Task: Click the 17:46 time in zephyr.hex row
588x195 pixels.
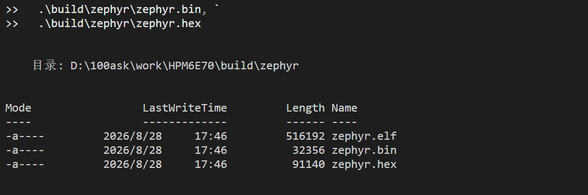Action: click(x=210, y=165)
